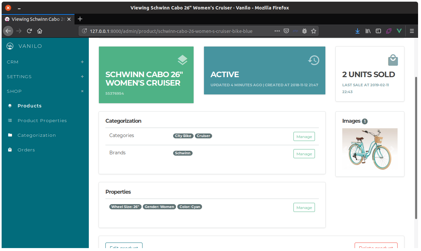
Task: Click the Vanilo logo icon in sidebar
Action: (x=10, y=46)
